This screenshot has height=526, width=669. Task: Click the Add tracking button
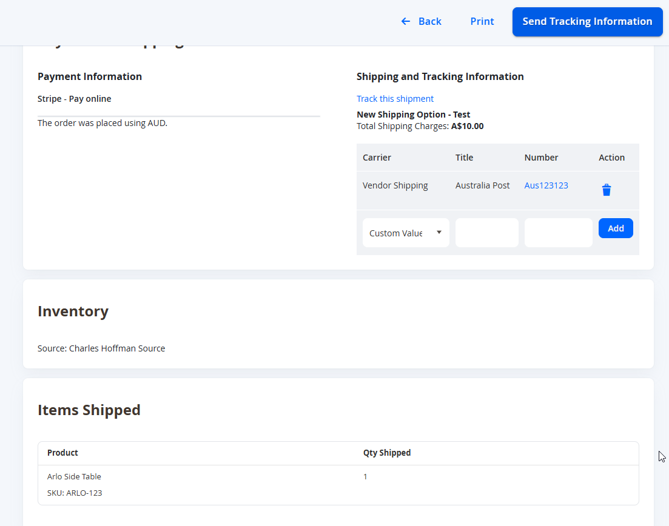coord(615,228)
